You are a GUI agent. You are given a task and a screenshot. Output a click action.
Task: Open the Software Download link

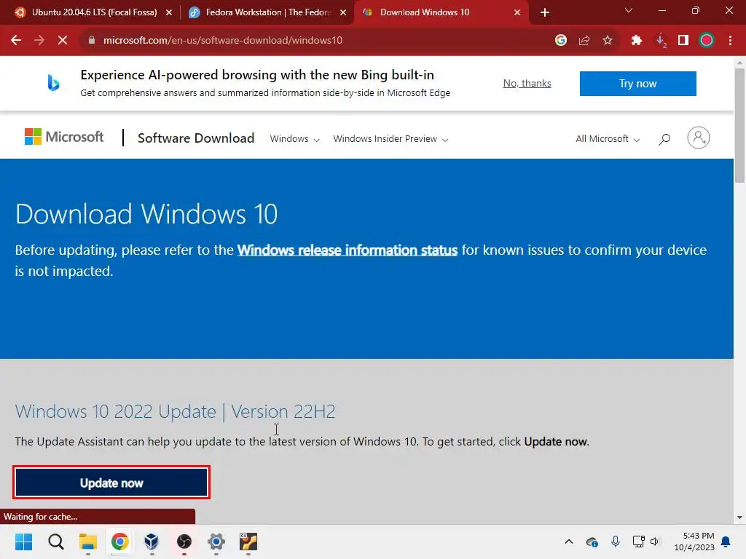196,138
